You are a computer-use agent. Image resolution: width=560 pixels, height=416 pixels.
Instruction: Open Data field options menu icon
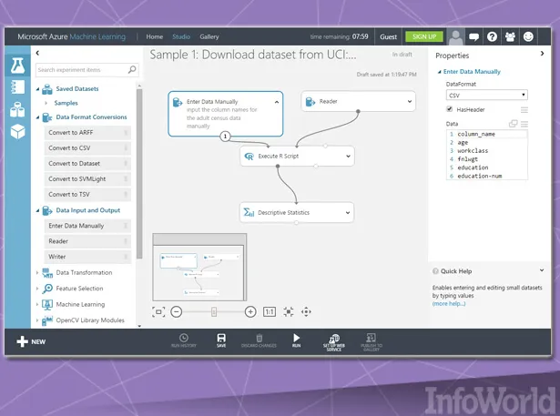coord(524,124)
